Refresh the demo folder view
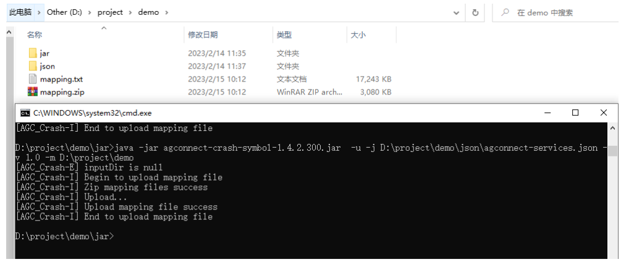This screenshot has width=621, height=262. coord(475,12)
